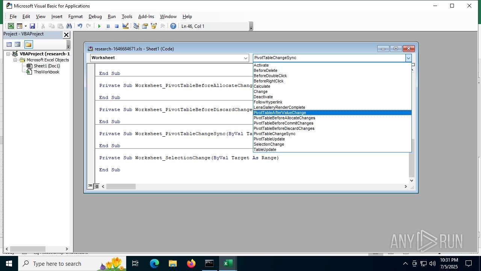Viewport: 481px width, 271px height.
Task: Choose PivotTableUpdate event
Action: pyautogui.click(x=332, y=139)
